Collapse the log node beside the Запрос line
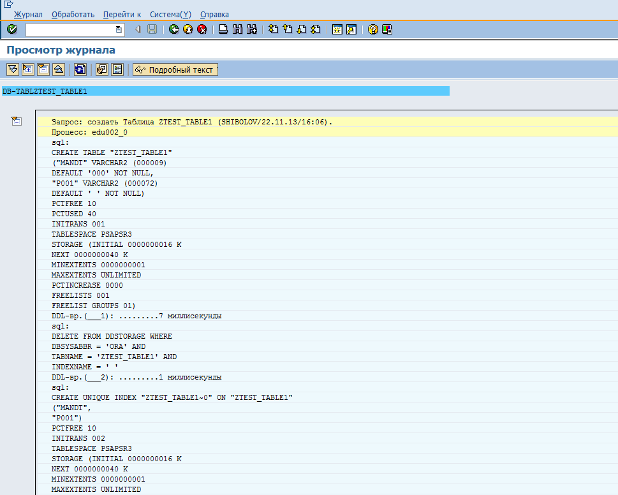 tap(17, 121)
